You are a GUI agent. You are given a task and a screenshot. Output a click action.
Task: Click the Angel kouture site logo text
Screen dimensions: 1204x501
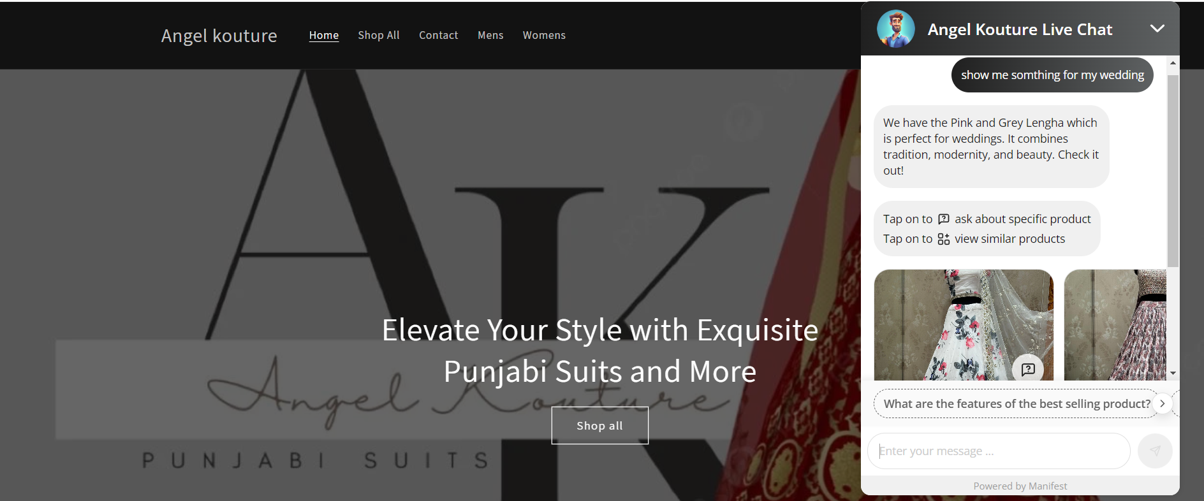point(219,36)
